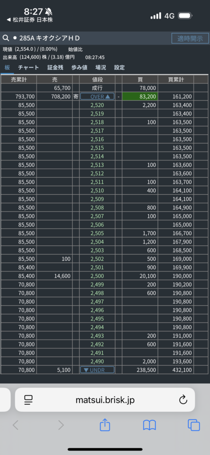Open 歩み値 tab
The image size is (210, 455).
tap(79, 68)
